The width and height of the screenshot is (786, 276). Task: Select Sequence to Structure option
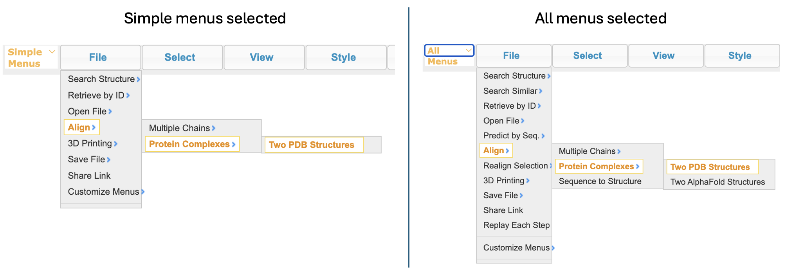[600, 181]
